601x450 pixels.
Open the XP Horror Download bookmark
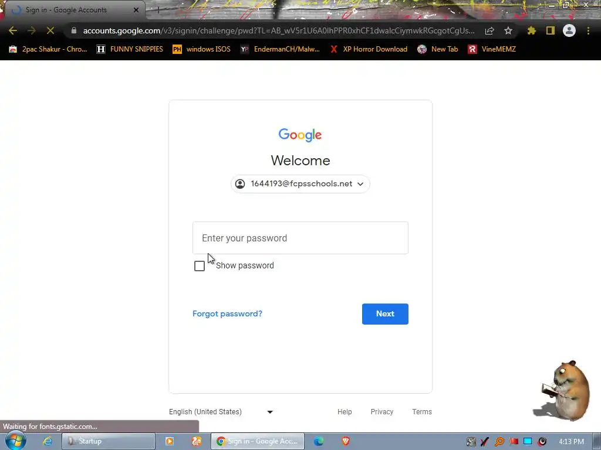click(x=369, y=49)
